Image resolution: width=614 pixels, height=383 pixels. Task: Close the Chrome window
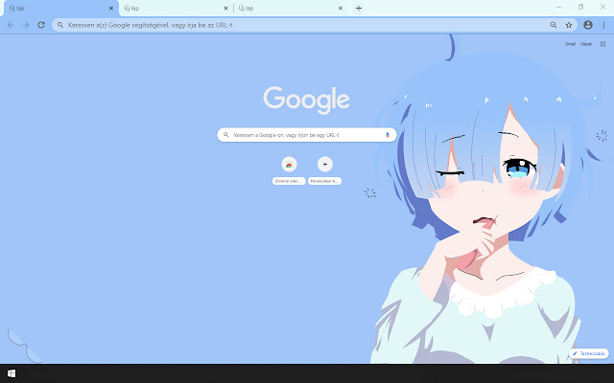click(602, 7)
